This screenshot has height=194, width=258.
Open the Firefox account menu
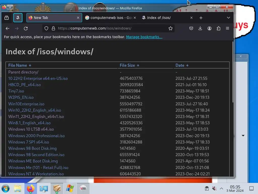[209, 28]
